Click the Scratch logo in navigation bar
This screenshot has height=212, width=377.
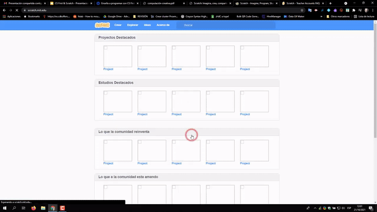pyautogui.click(x=102, y=25)
